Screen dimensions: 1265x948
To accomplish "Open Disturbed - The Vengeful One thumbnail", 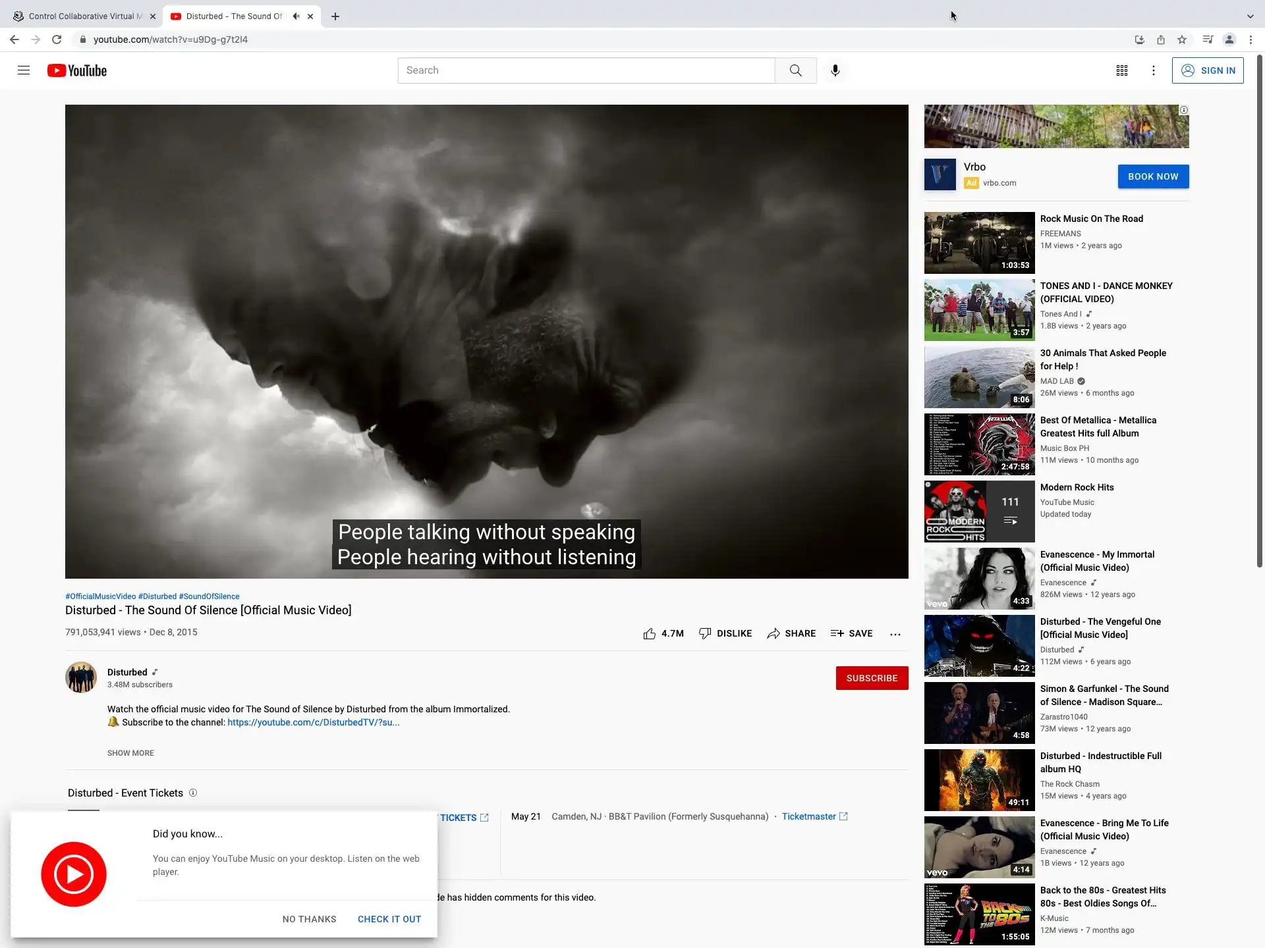I will [x=979, y=646].
